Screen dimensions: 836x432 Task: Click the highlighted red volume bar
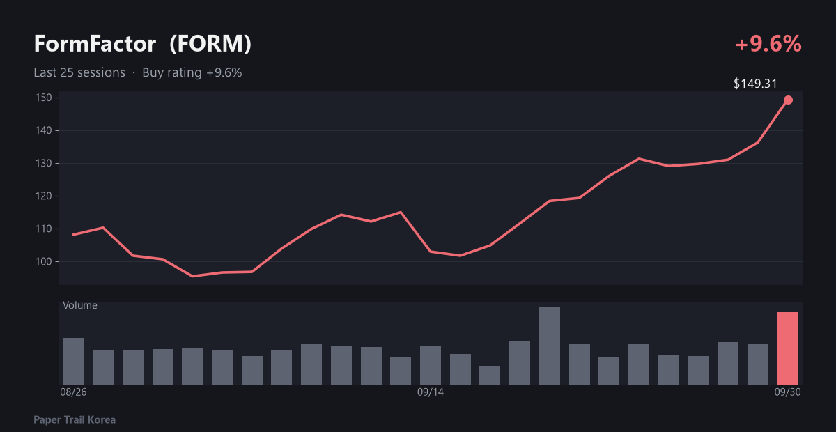[x=788, y=348]
